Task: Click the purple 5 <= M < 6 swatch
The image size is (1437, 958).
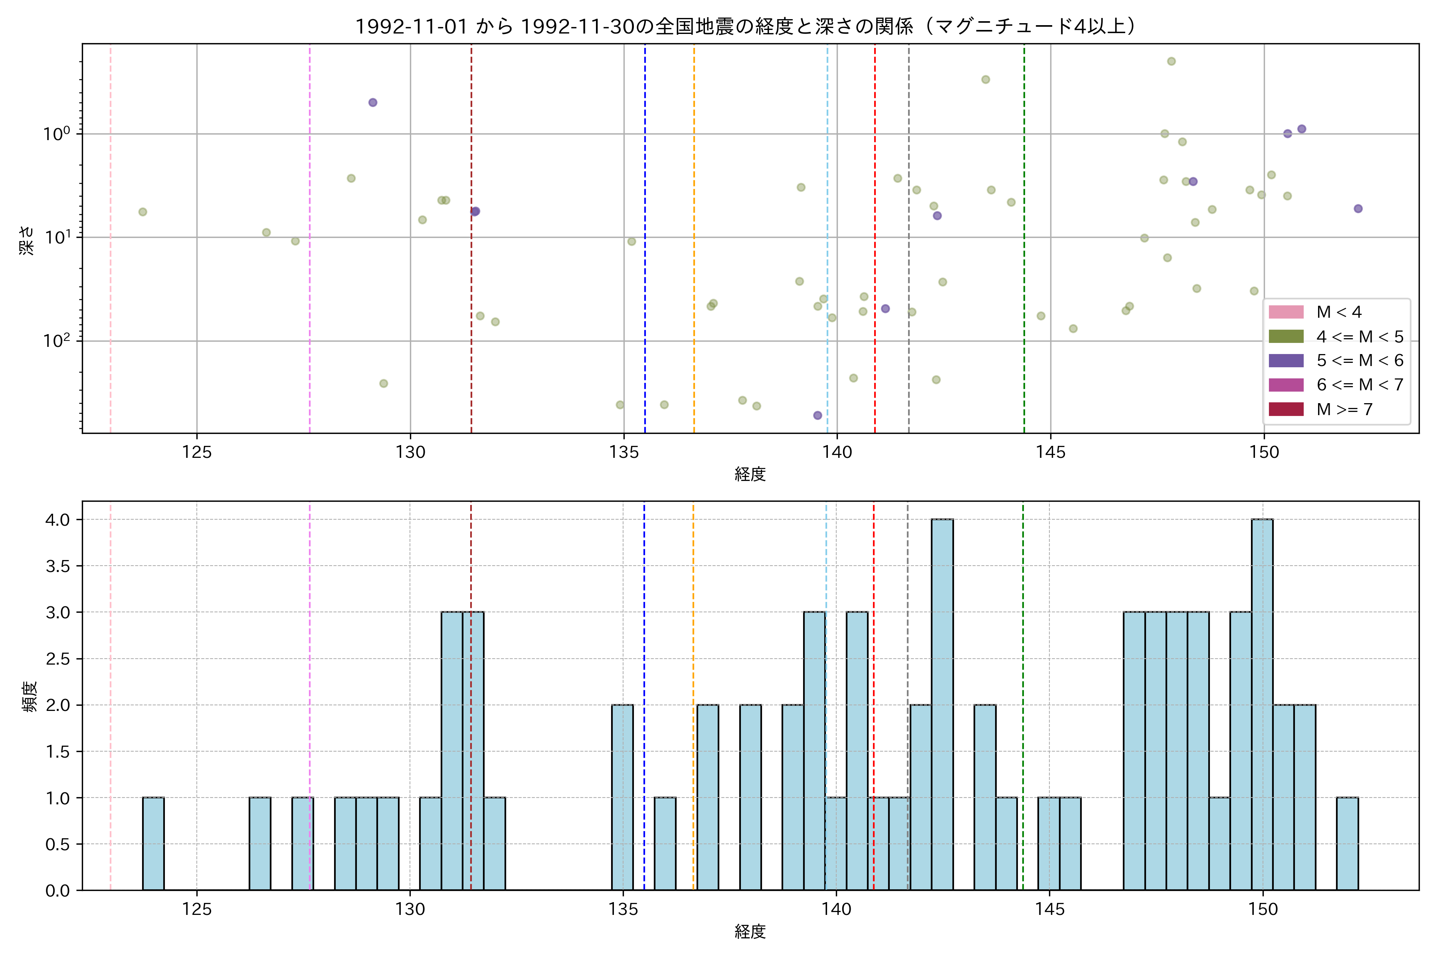Action: pos(1285,360)
